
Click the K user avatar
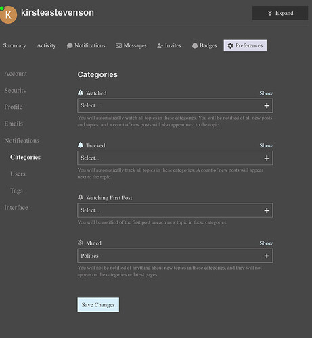(x=8, y=15)
